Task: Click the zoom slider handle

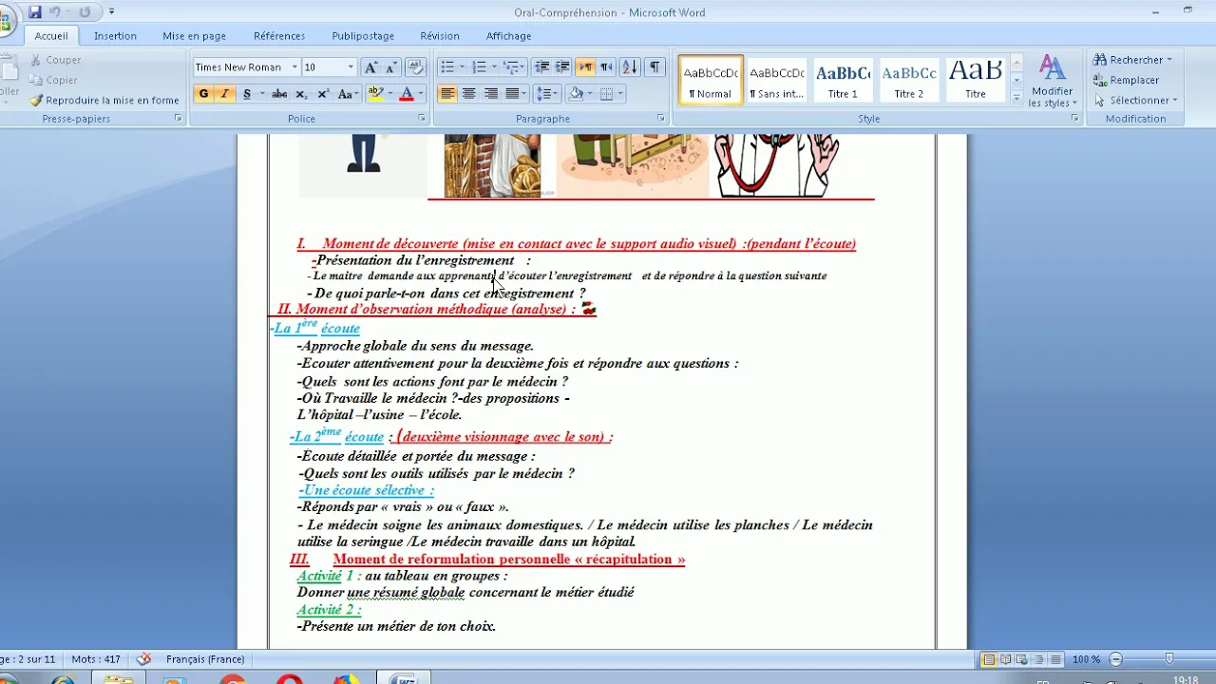Action: tap(1169, 659)
